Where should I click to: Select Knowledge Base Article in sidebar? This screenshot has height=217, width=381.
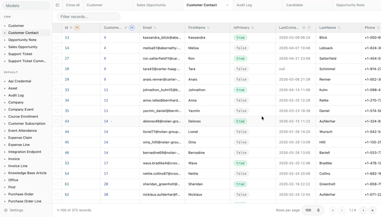pos(27,173)
